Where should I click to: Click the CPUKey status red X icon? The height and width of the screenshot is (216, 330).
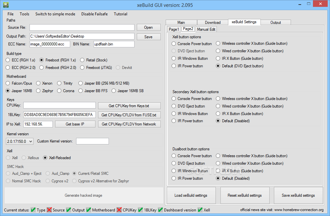(x=119, y=210)
